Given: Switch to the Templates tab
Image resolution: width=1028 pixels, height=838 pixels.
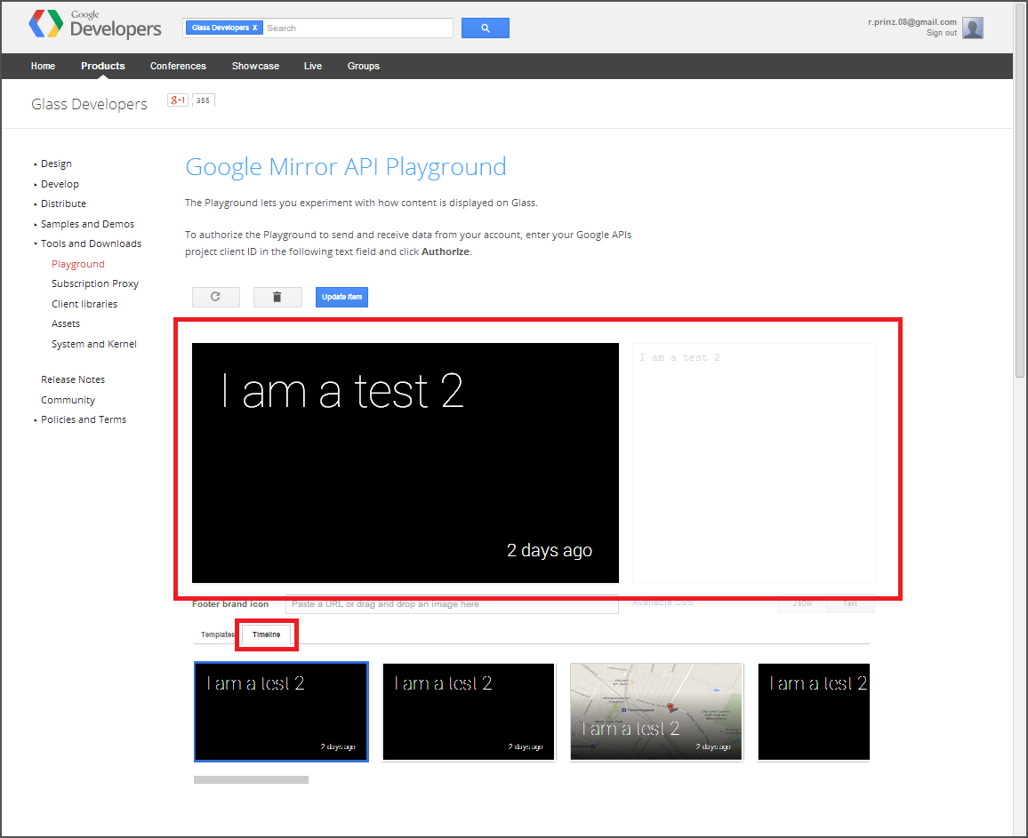Looking at the screenshot, I should [218, 634].
